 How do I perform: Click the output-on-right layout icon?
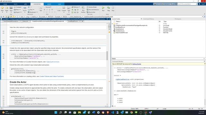[x=109, y=24]
